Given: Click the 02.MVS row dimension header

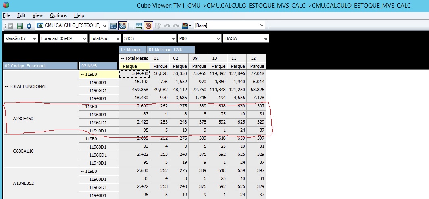Looking at the screenshot, I should coord(98,66).
